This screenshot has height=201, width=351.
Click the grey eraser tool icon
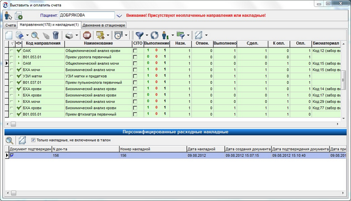pyautogui.click(x=46, y=35)
